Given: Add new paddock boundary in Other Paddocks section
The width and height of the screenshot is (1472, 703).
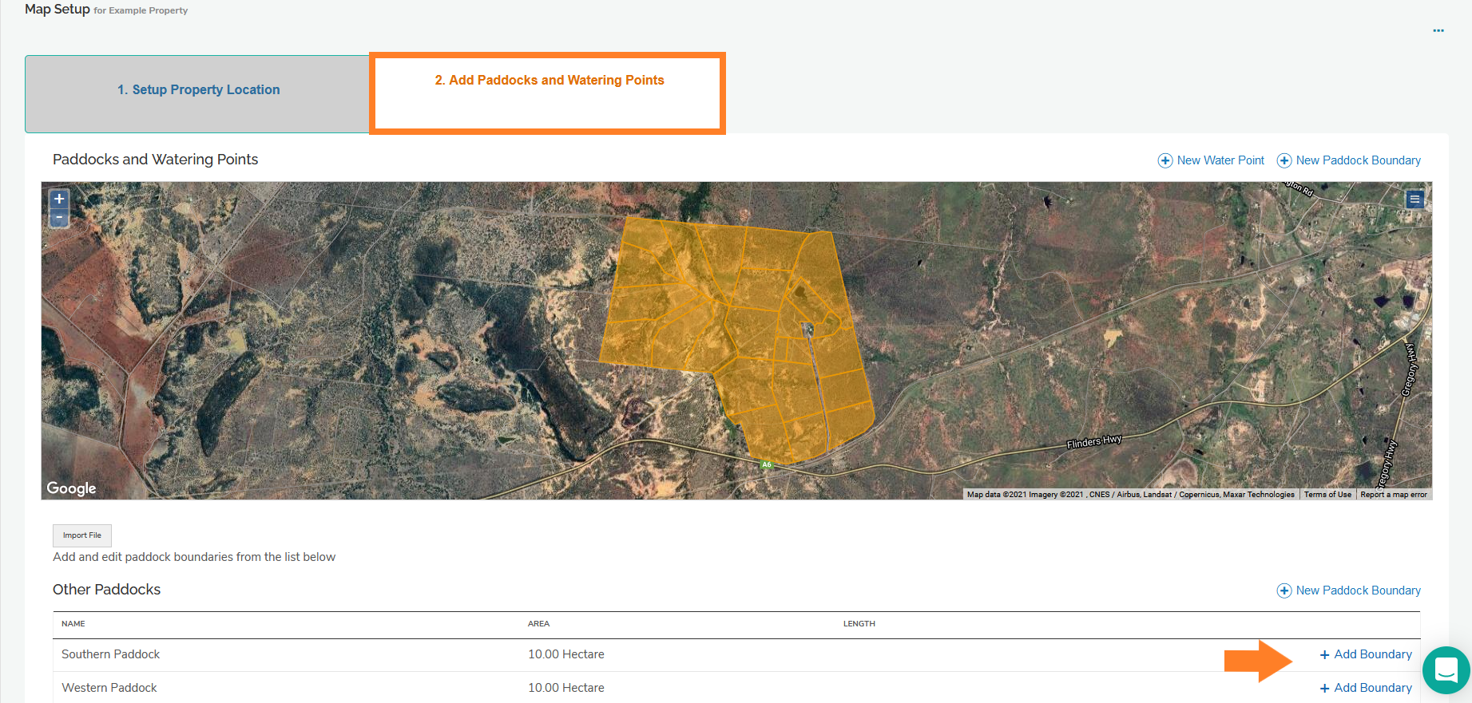Looking at the screenshot, I should [x=1349, y=590].
